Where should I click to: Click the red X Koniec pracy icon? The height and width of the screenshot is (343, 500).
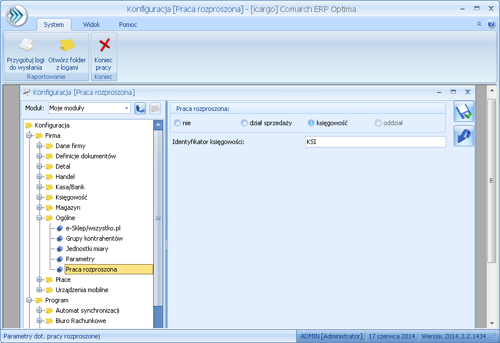click(104, 46)
